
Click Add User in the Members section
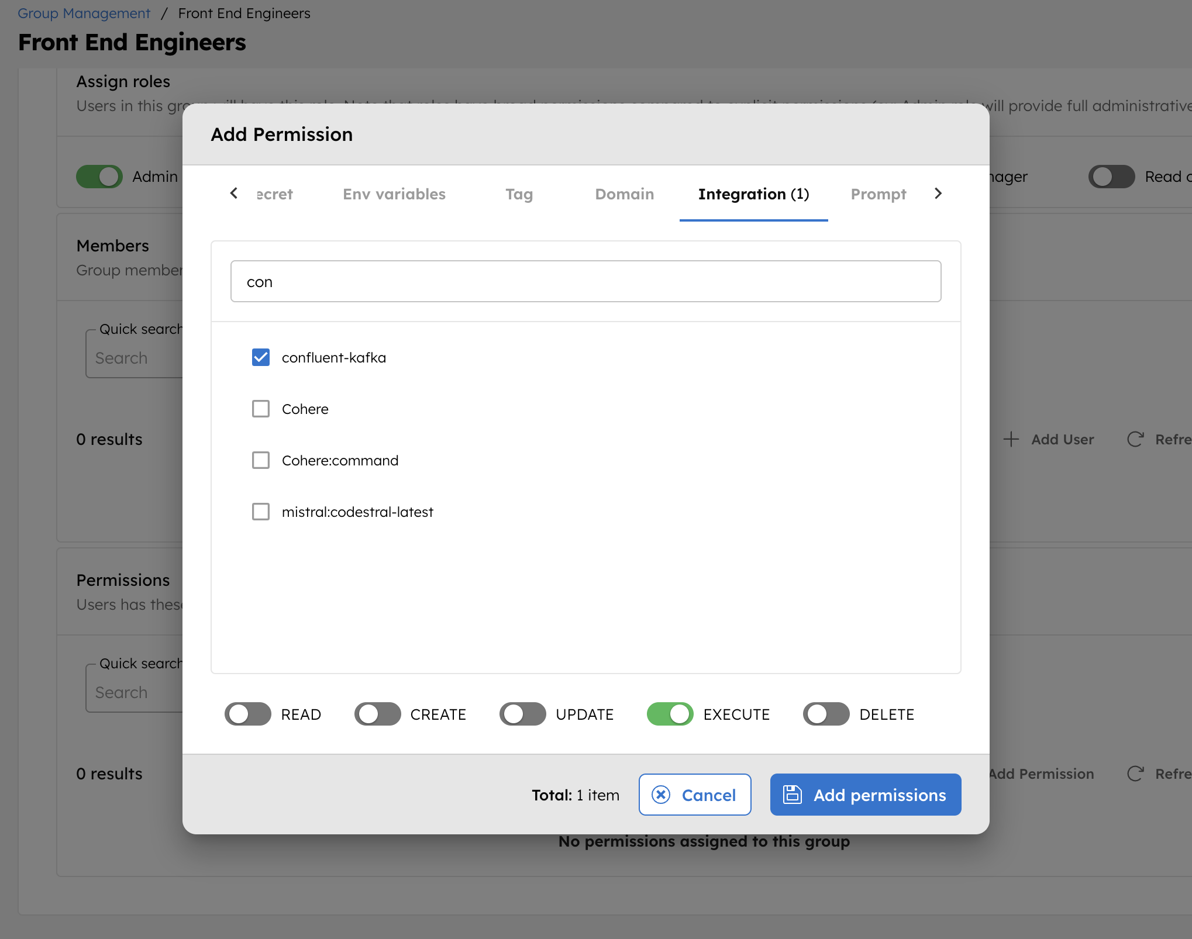[x=1049, y=439]
